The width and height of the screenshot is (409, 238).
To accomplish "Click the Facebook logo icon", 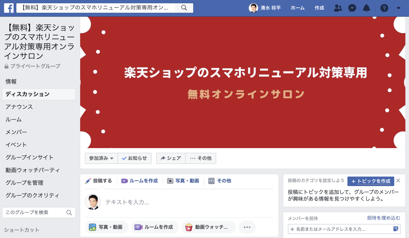I will (x=9, y=8).
